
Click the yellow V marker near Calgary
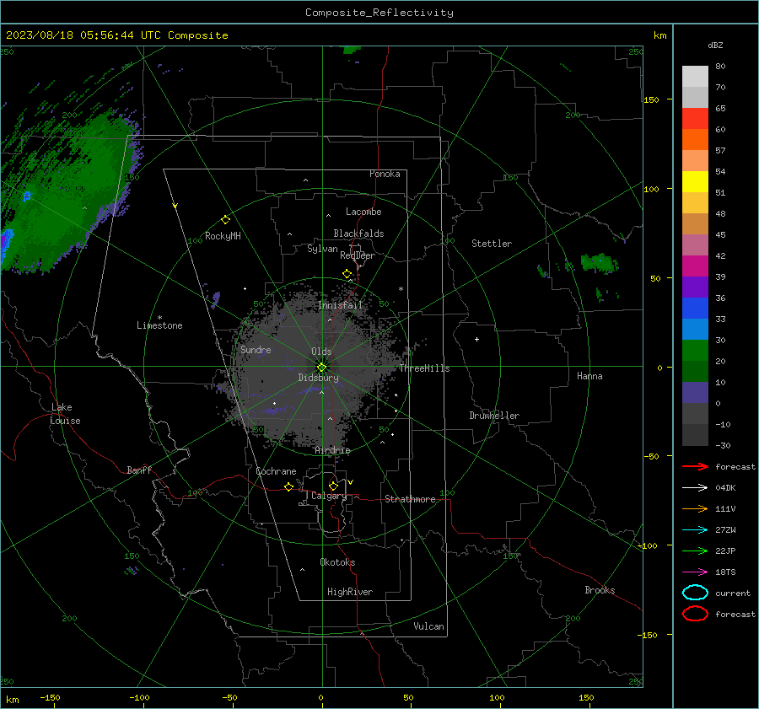(351, 482)
